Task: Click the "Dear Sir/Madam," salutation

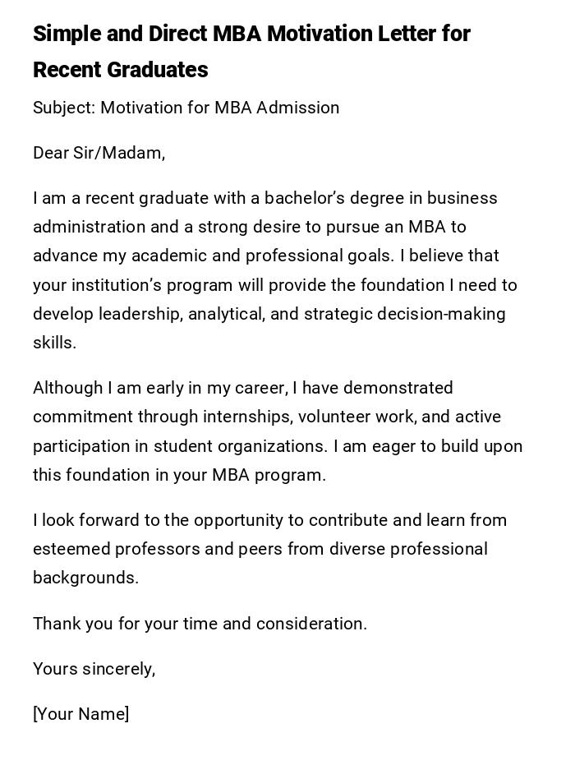Action: 99,153
